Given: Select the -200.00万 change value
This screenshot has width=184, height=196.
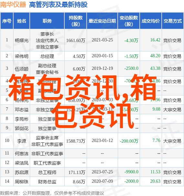Looking at the screenshot, I should [x=129, y=141].
